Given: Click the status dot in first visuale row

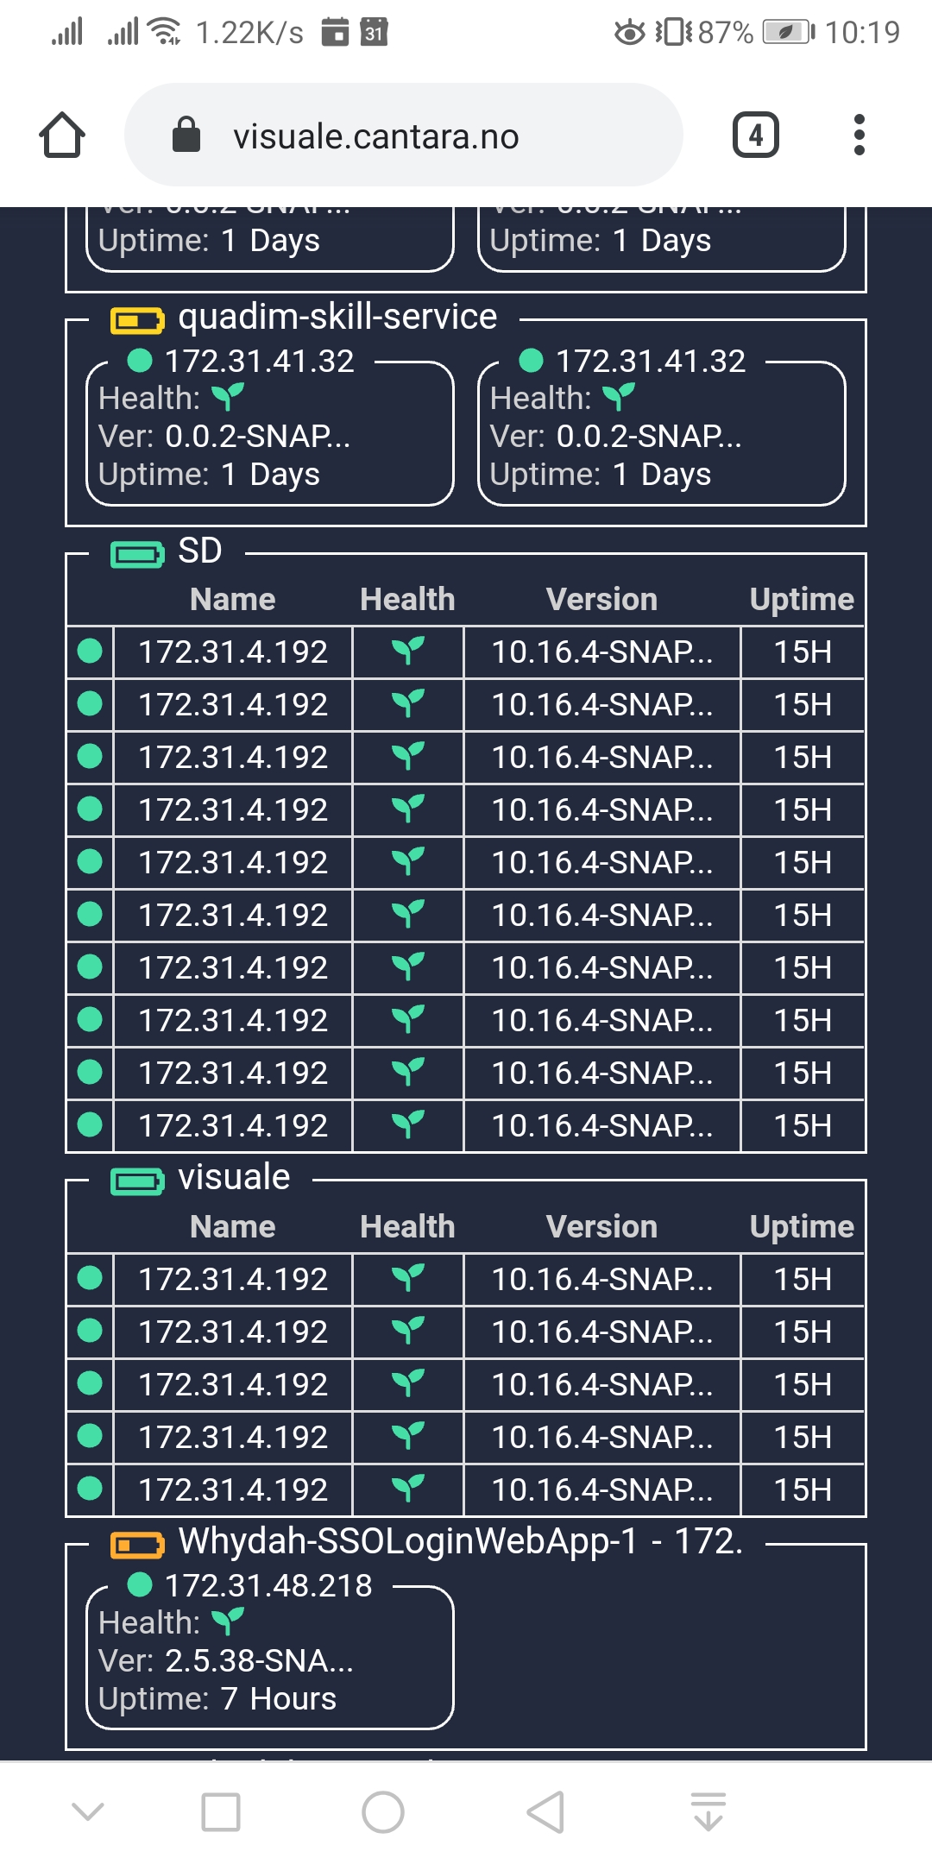Looking at the screenshot, I should pos(90,1279).
